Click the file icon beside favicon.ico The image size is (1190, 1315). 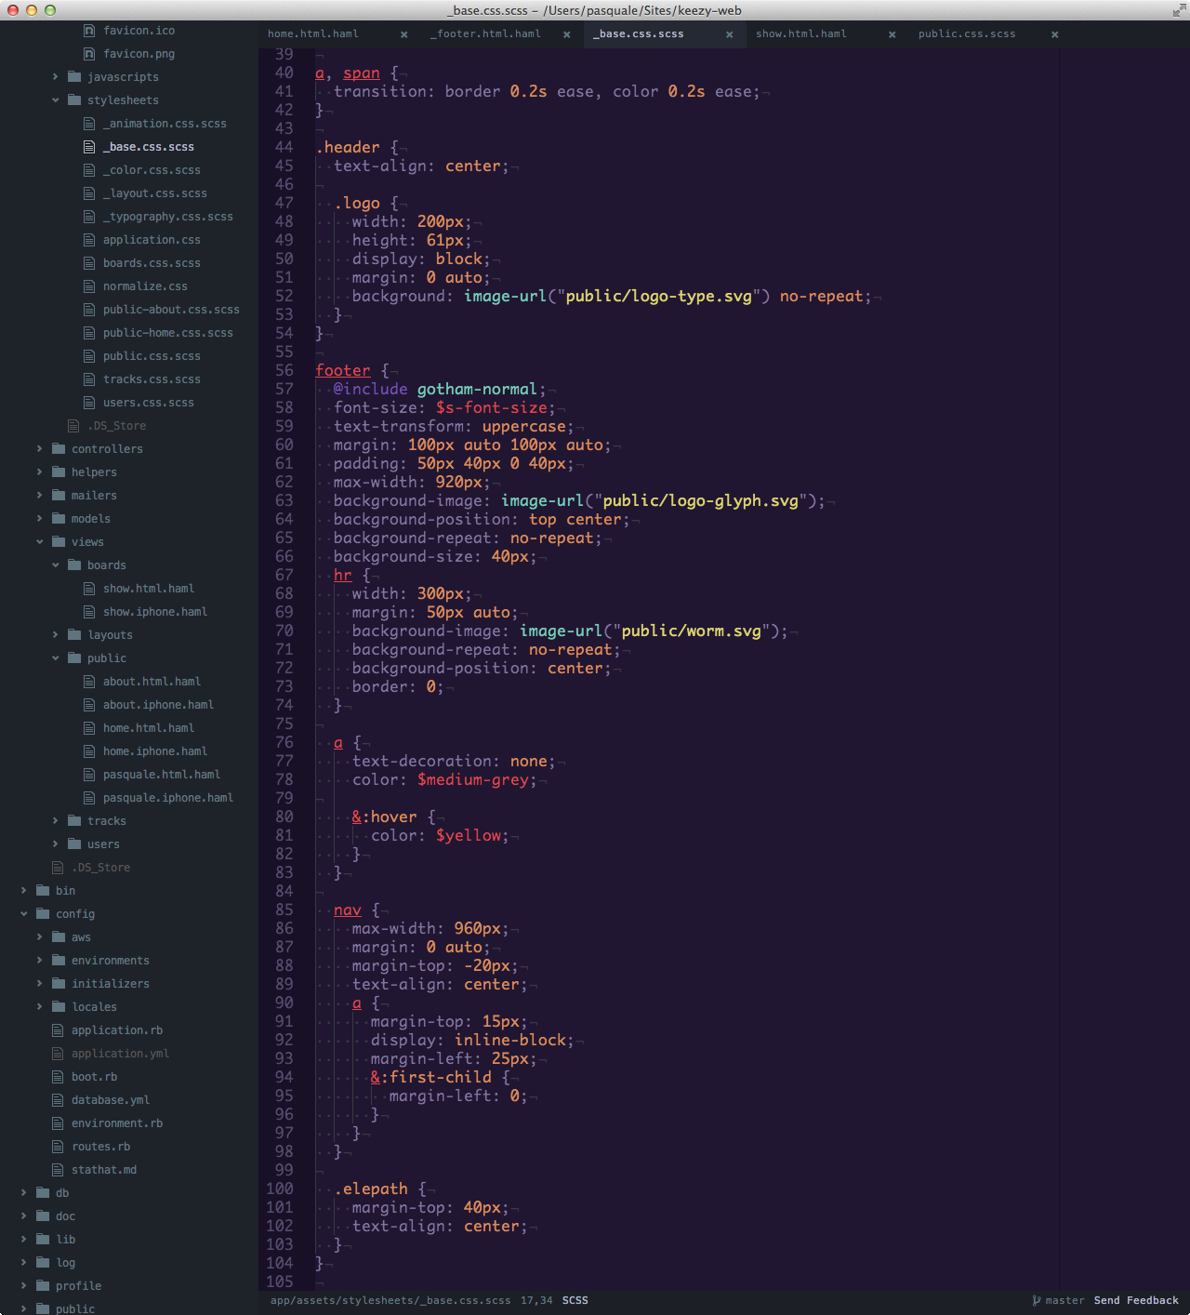click(x=89, y=31)
